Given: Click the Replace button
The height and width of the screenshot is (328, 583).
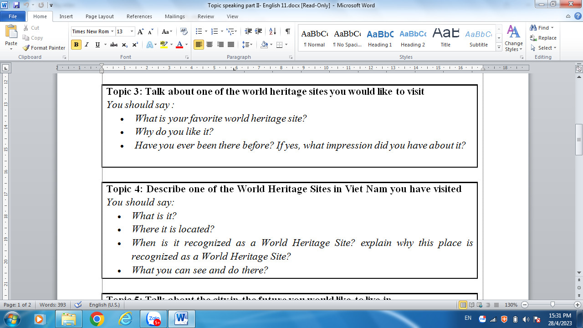Looking at the screenshot, I should (543, 38).
